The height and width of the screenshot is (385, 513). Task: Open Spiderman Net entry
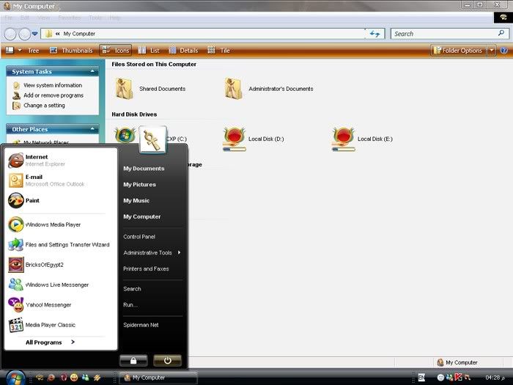pos(141,325)
